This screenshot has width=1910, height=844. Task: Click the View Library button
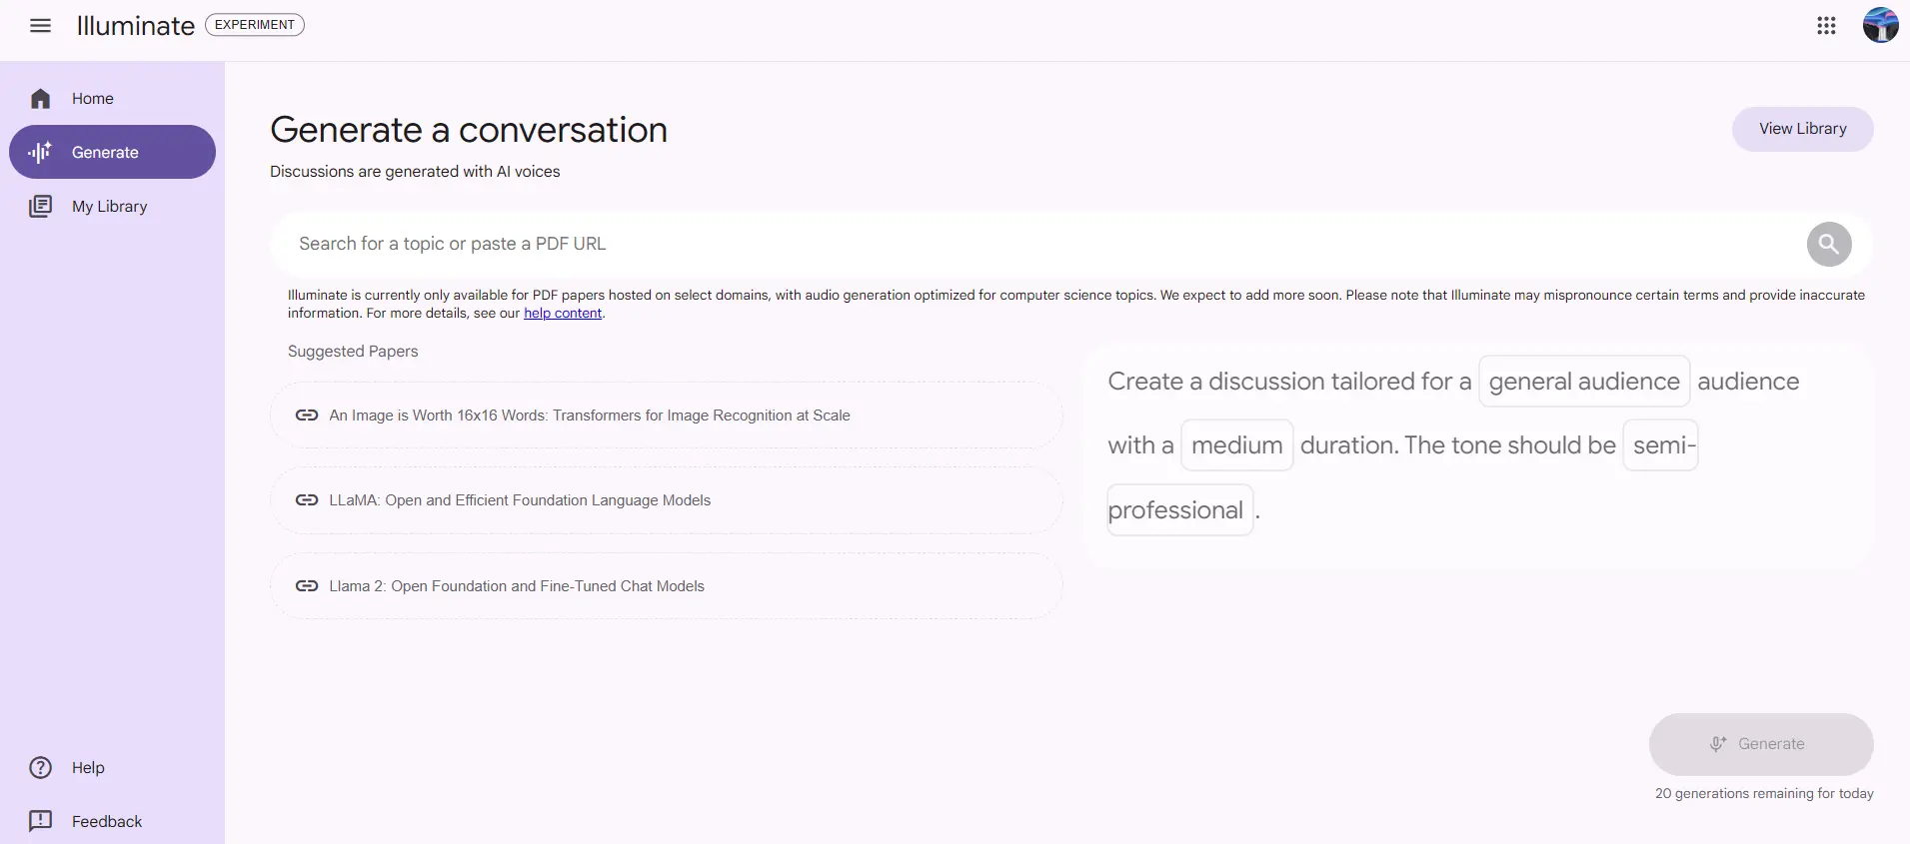[x=1802, y=129]
